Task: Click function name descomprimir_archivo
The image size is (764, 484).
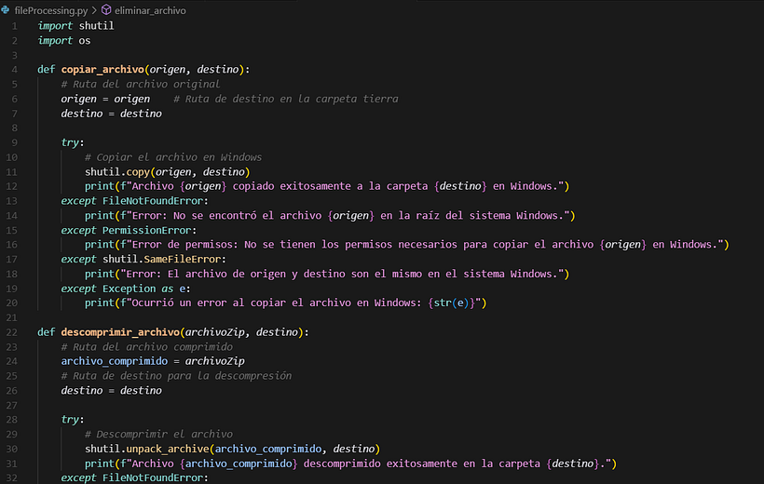Action: (x=120, y=332)
